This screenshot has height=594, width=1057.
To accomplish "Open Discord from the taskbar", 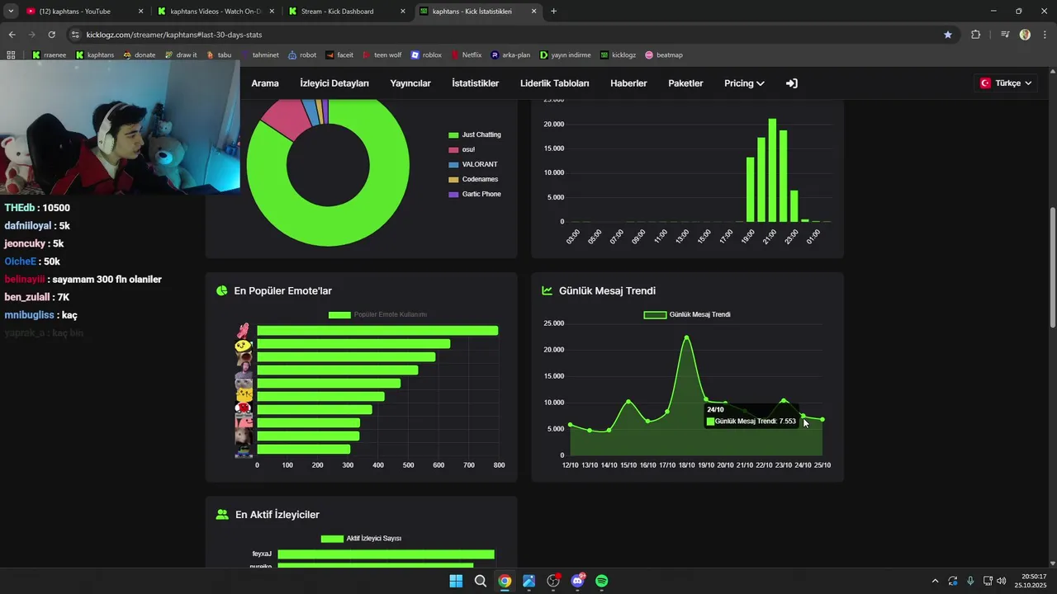I will coord(577,581).
